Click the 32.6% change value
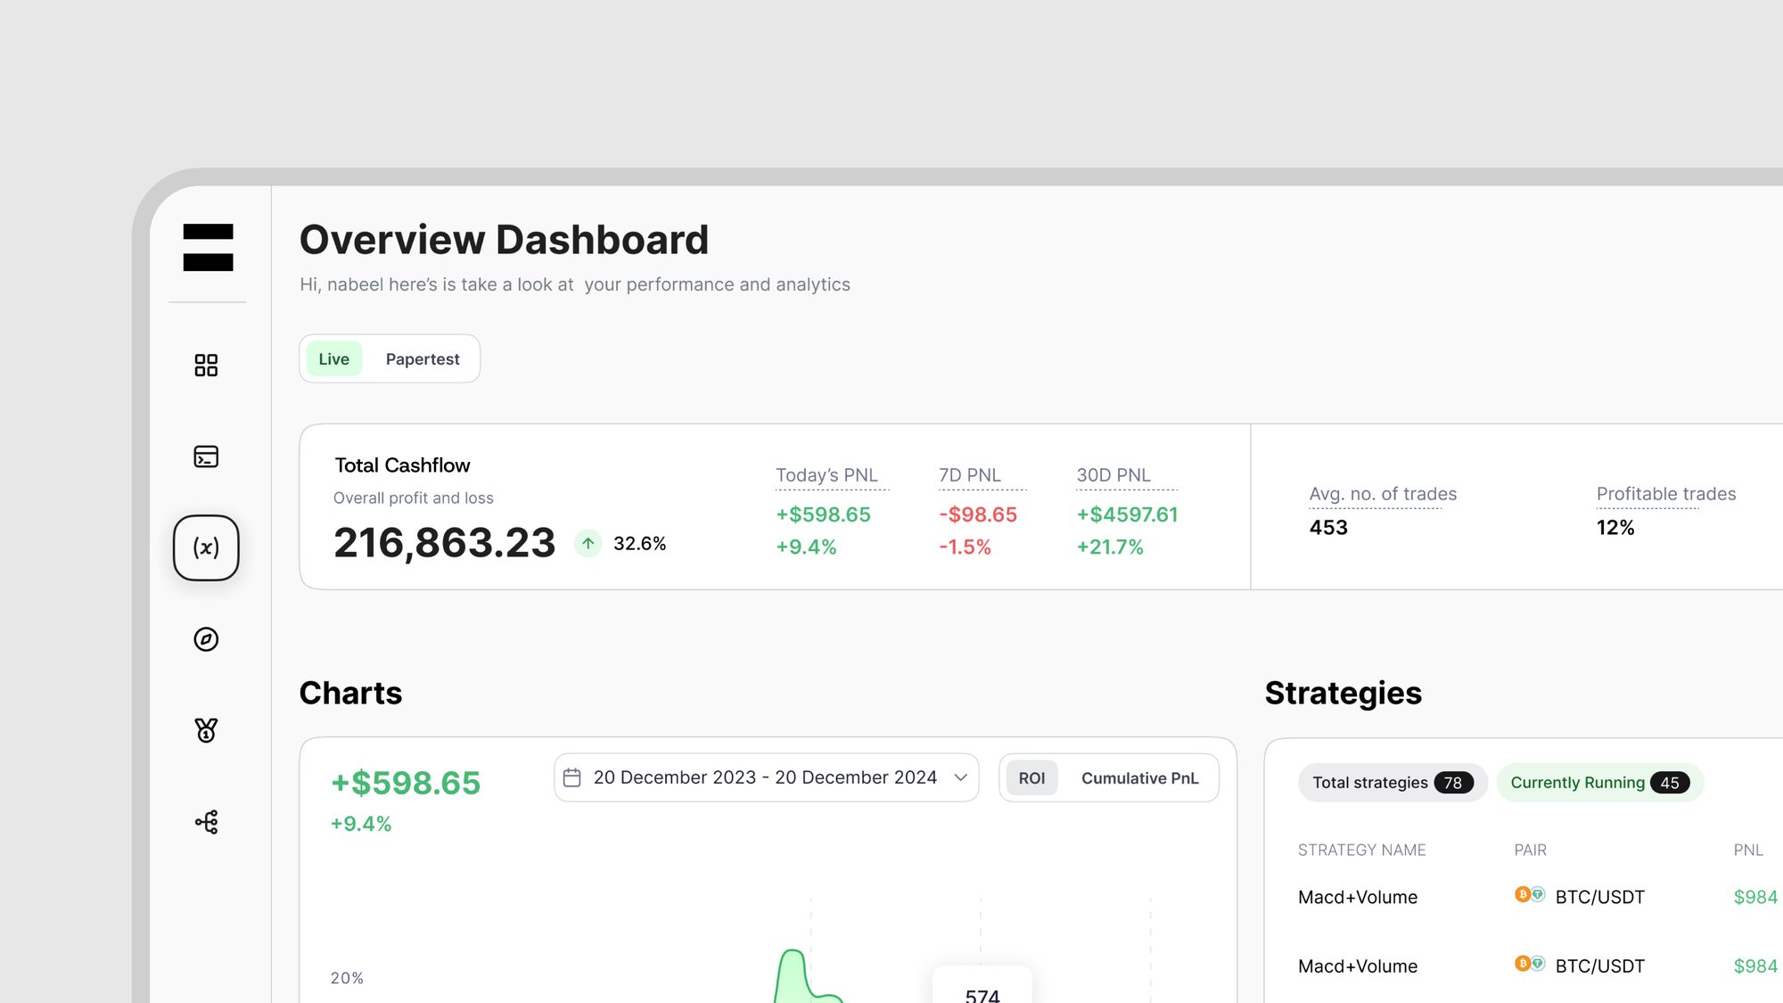 pyautogui.click(x=640, y=544)
